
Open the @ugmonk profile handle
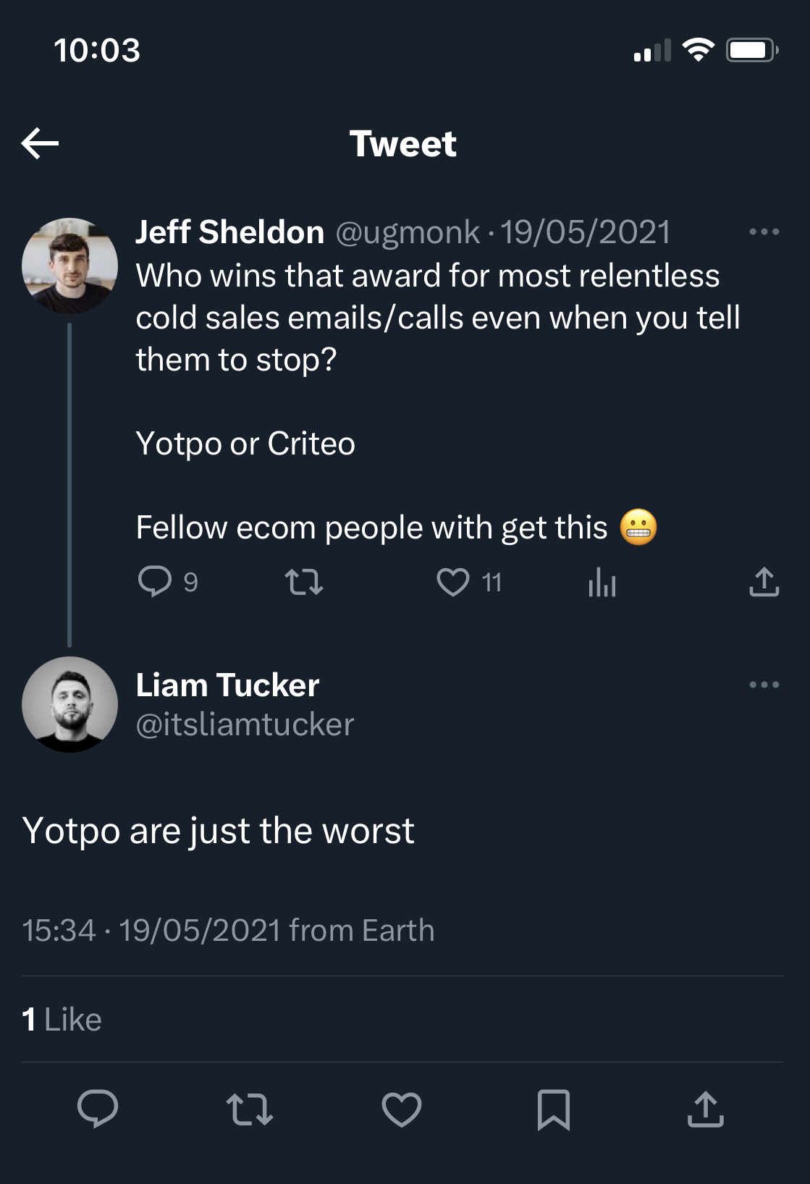(408, 232)
